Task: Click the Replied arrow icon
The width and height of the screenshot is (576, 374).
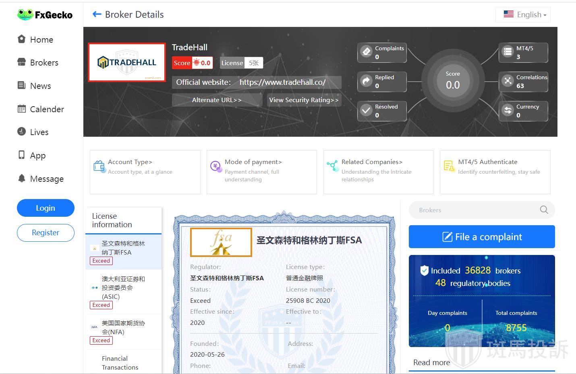Action: pos(366,81)
